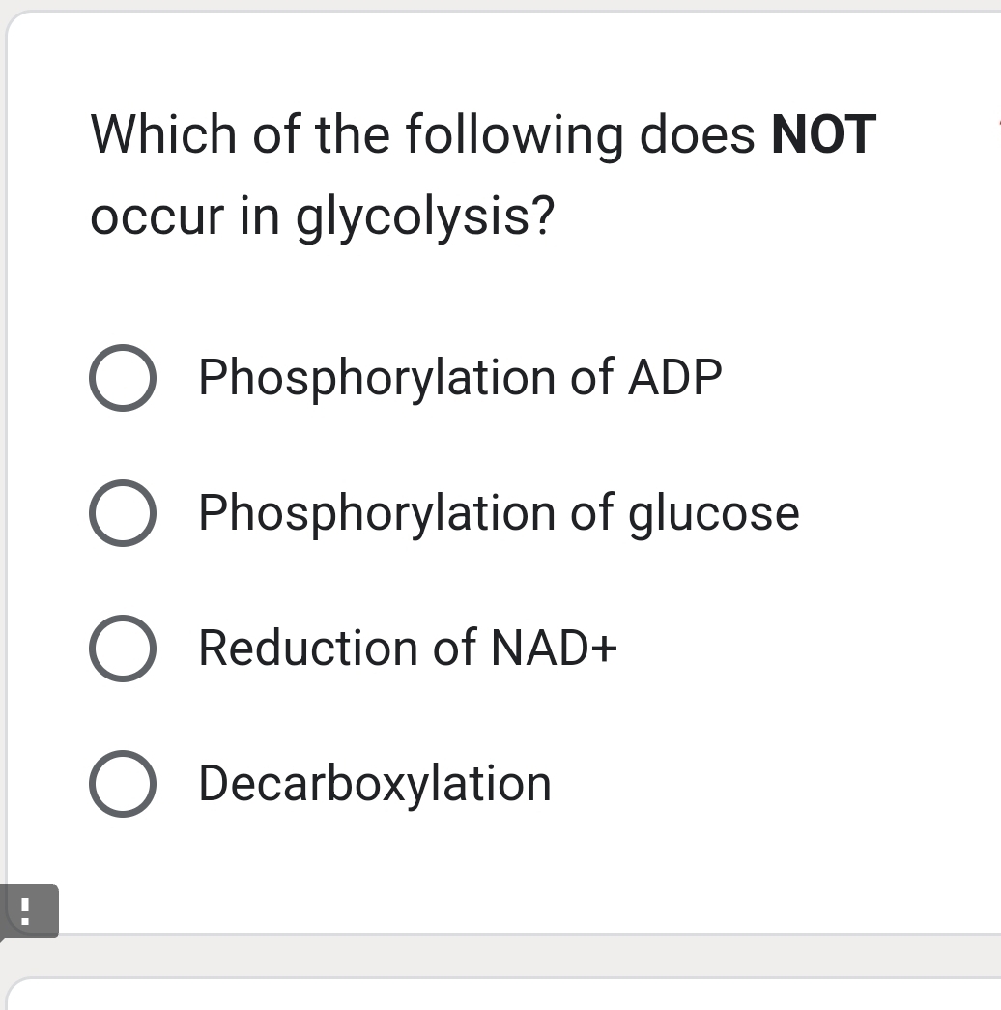Select the "Phosphorylation of glucose" radio button
This screenshot has height=1010, width=1001.
coord(123,513)
